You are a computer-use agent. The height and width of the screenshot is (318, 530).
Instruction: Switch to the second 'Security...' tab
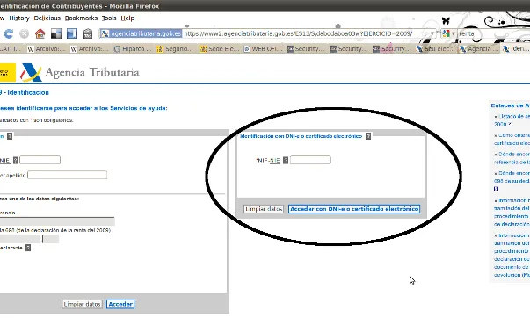pos(349,49)
